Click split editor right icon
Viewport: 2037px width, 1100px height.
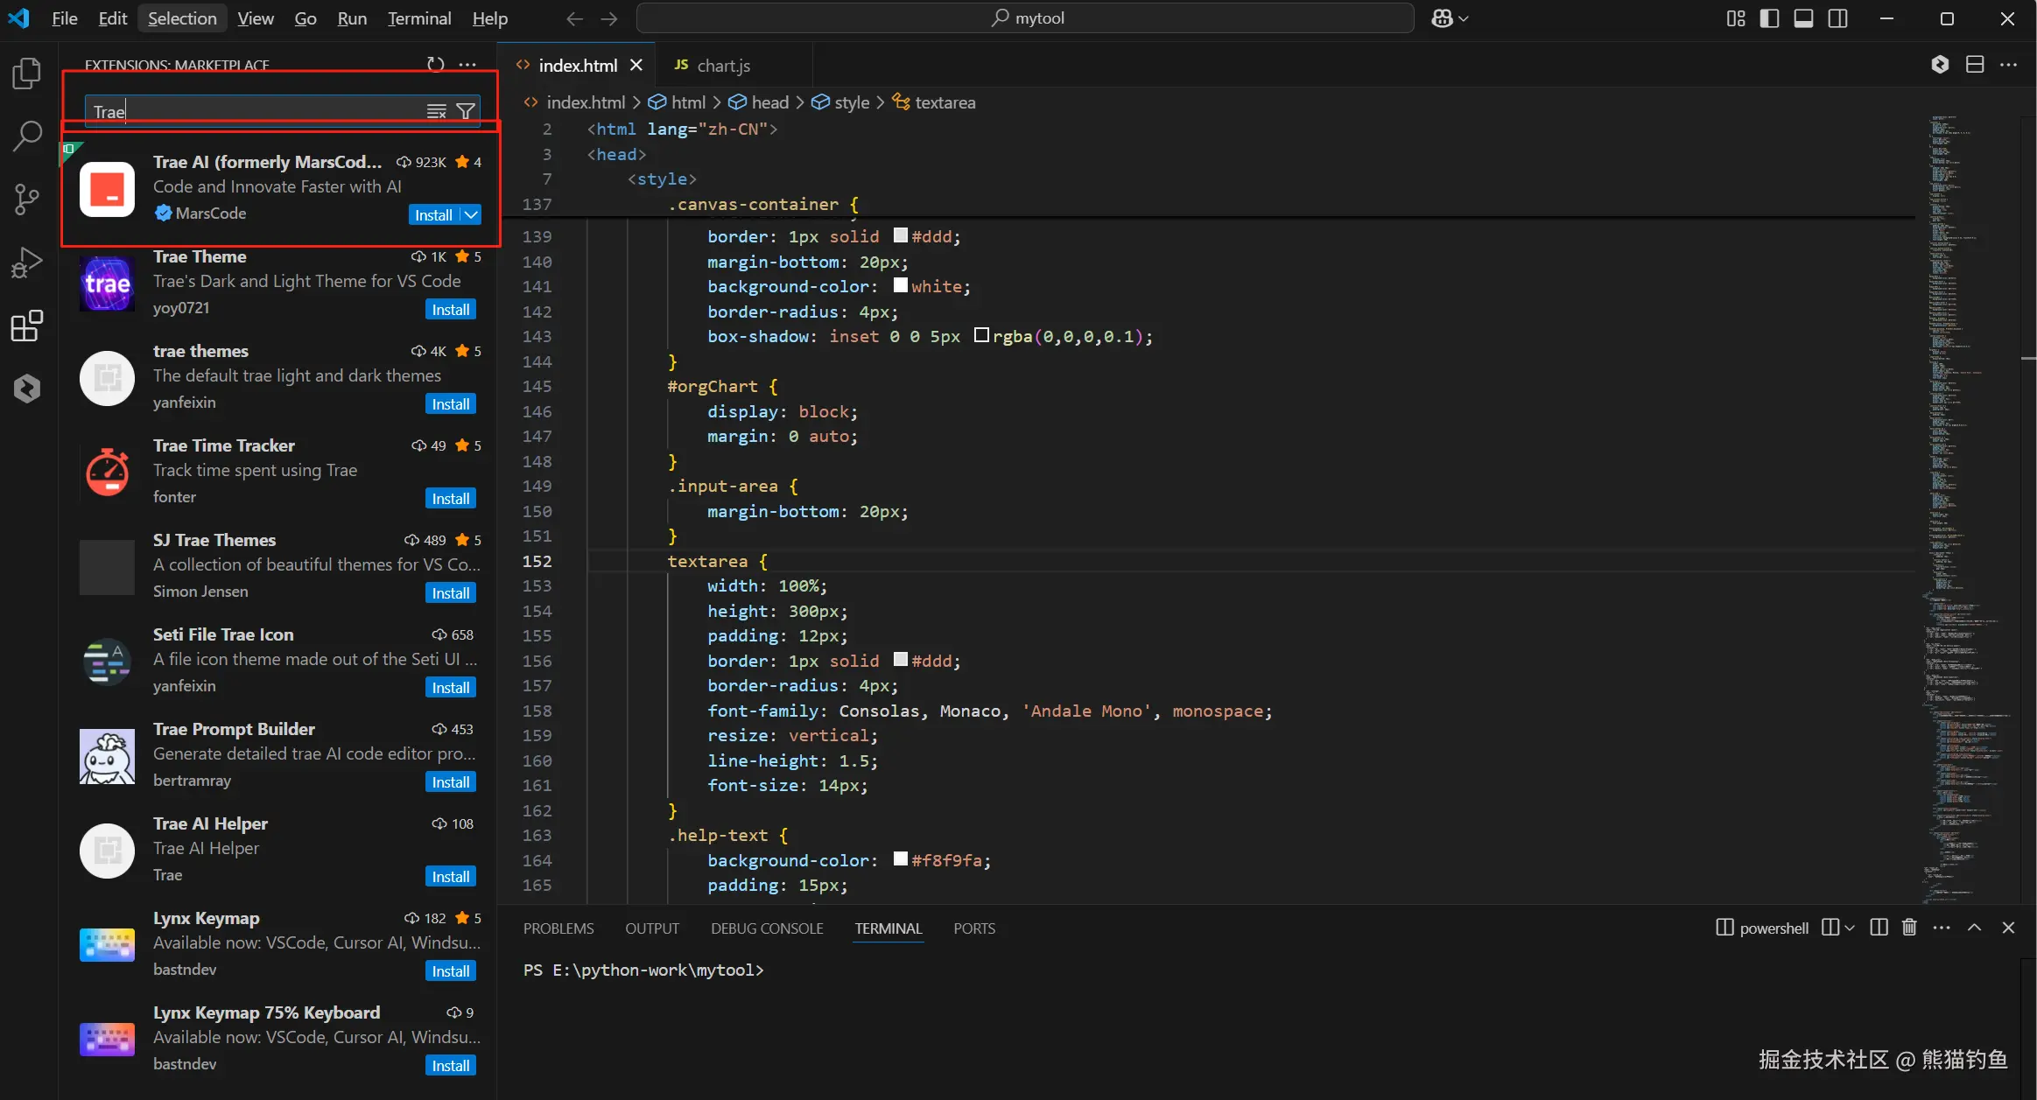click(x=1975, y=65)
